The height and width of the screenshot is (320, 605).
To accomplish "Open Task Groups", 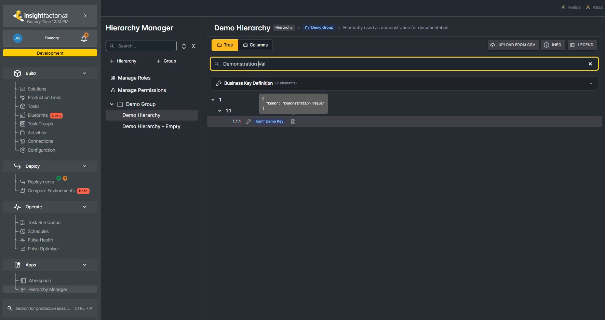I will coord(40,124).
